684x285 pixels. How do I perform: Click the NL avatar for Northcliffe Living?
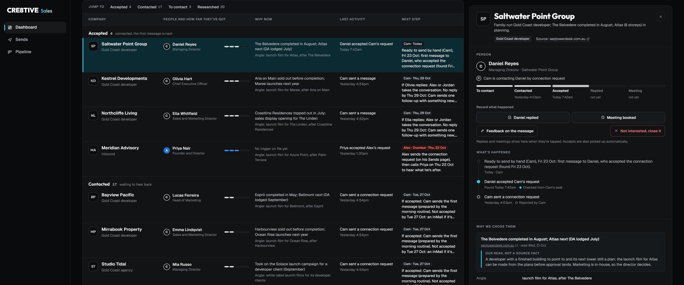pos(93,116)
